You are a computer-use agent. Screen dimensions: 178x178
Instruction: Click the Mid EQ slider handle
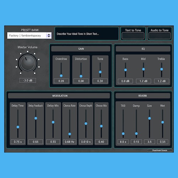(143, 69)
